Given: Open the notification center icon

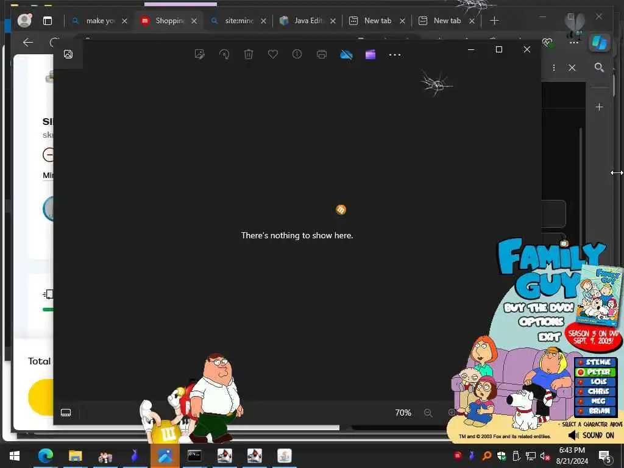Looking at the screenshot, I should pyautogui.click(x=605, y=456).
